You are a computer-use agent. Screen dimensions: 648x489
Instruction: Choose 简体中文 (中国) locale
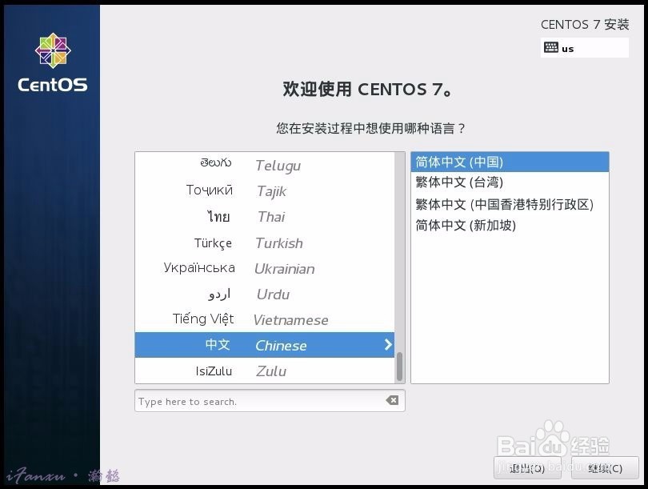pos(510,162)
